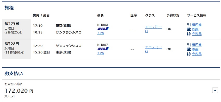Click the movie camera icon for NH007
Image resolution: width=221 pixels, height=102 pixels.
tap(189, 49)
